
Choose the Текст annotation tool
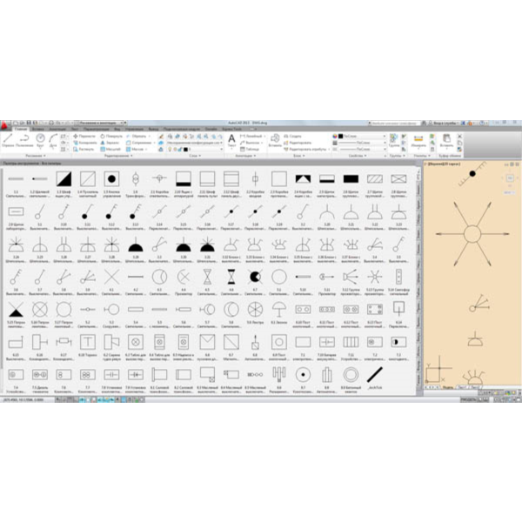tap(231, 140)
